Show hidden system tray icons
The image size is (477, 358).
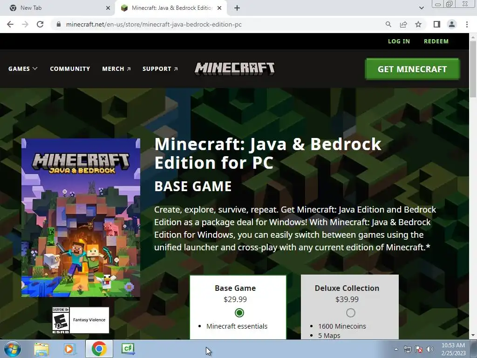pos(396,349)
